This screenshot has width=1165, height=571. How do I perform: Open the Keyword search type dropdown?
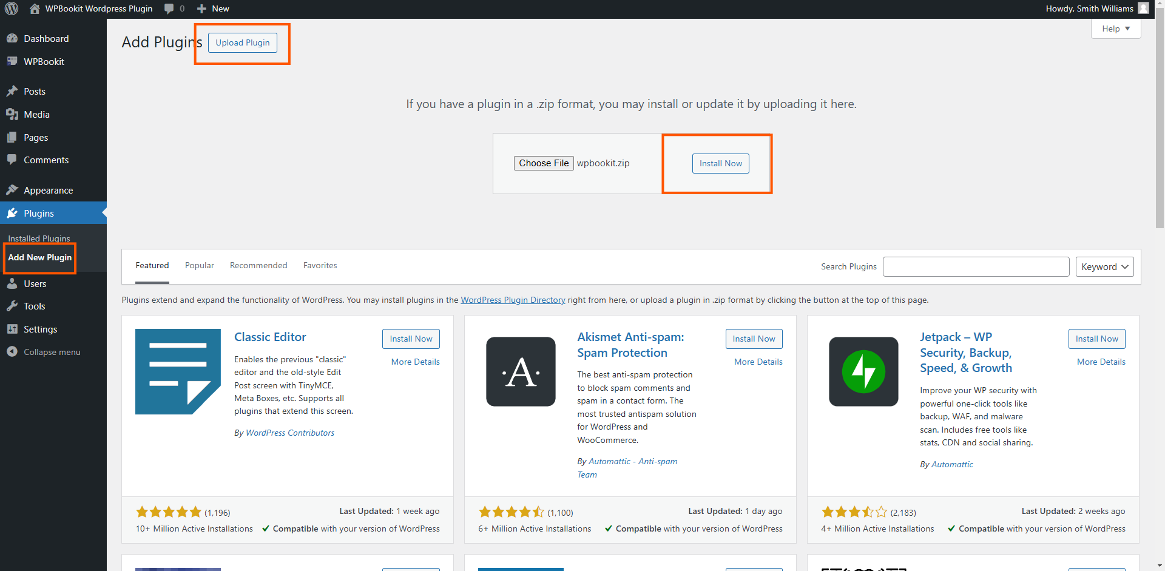click(x=1104, y=267)
